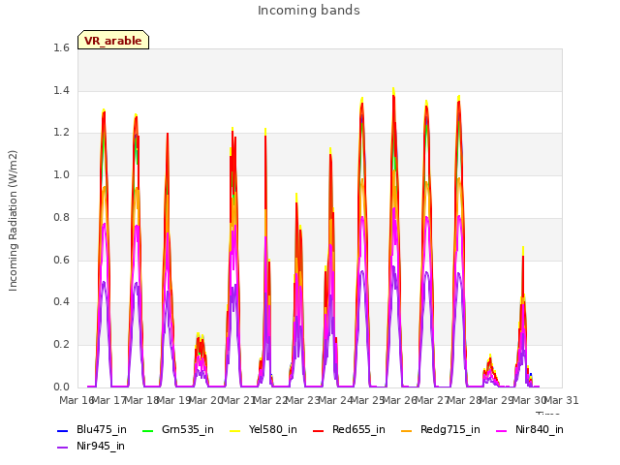
Task: Toggle the Nir840_in legend entry
Action: (x=530, y=429)
